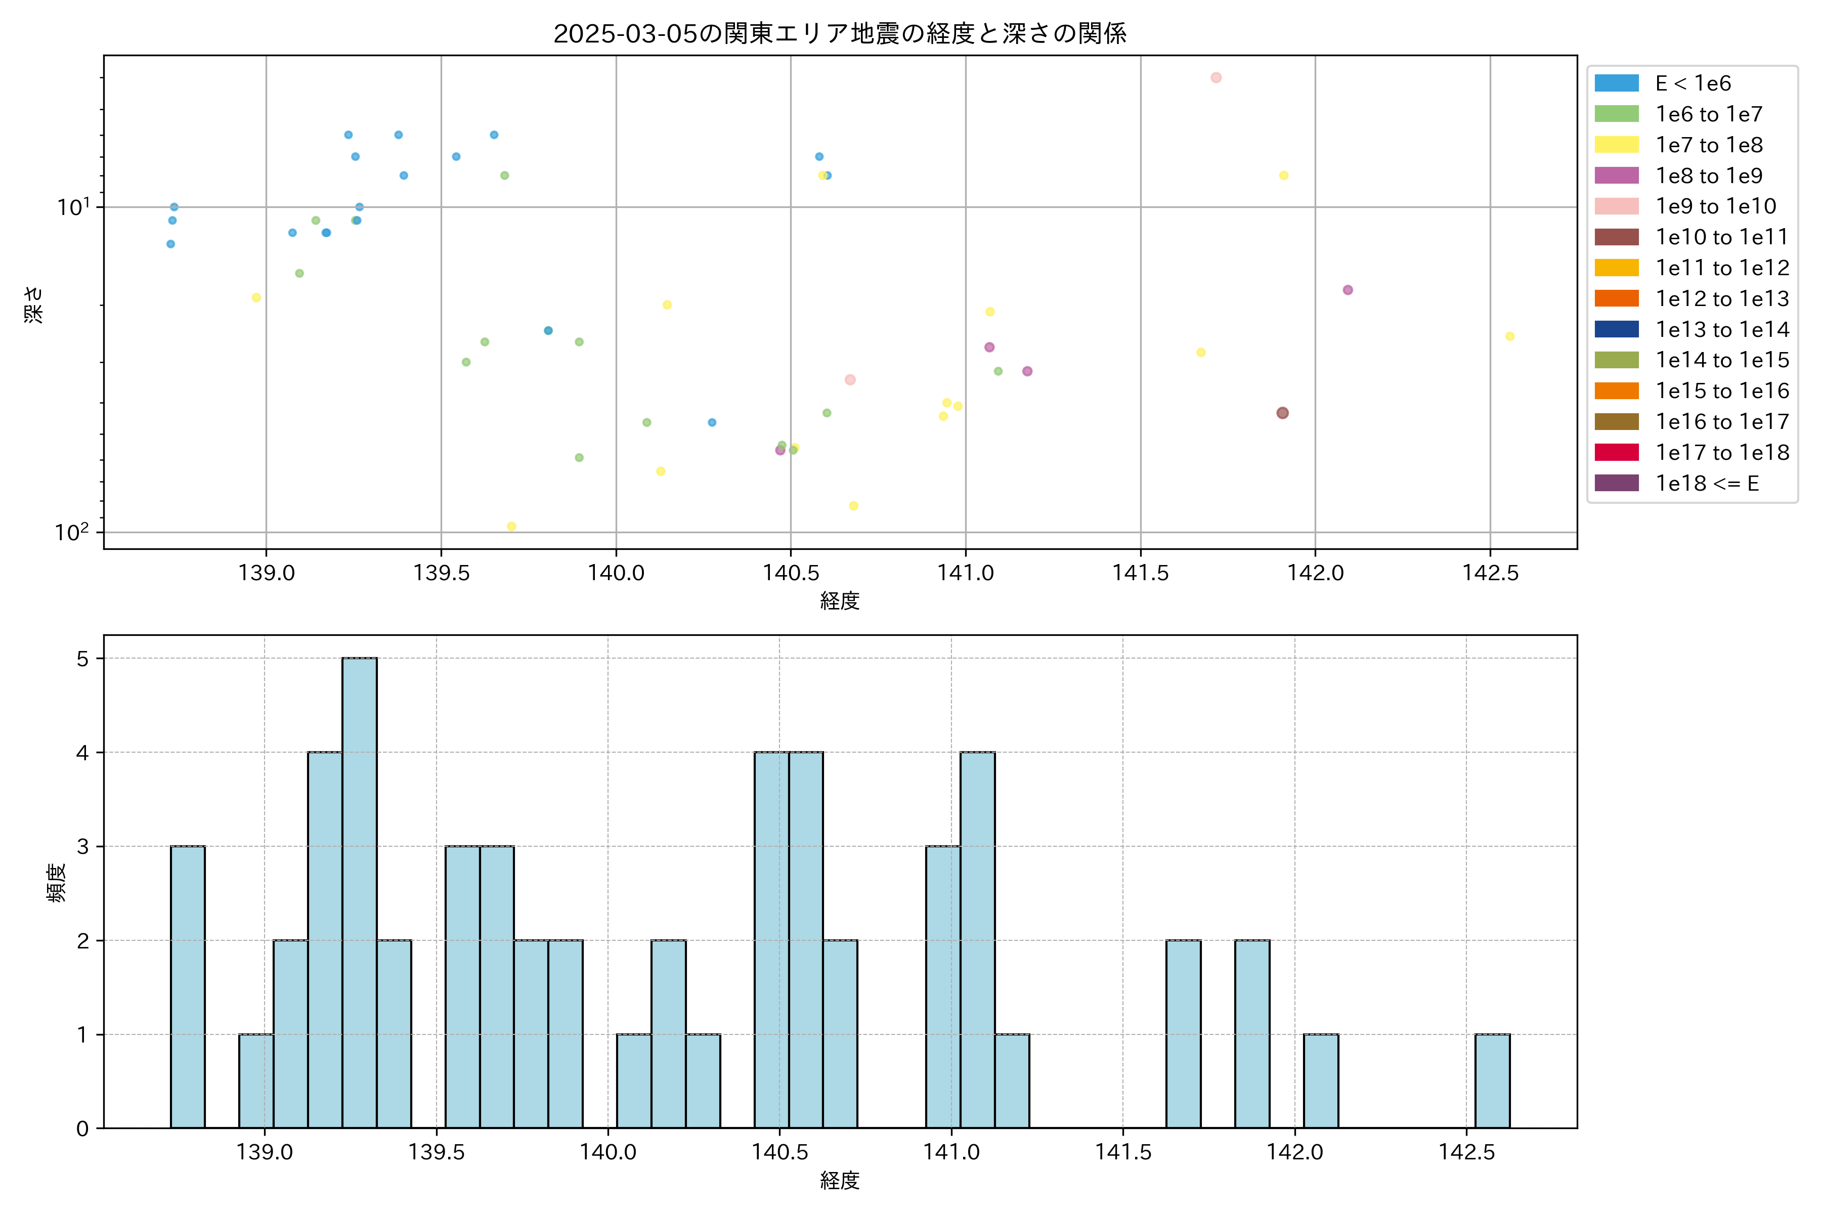Click the leftmost histogram bar with frequency 3
The height and width of the screenshot is (1214, 1821).
pos(187,985)
